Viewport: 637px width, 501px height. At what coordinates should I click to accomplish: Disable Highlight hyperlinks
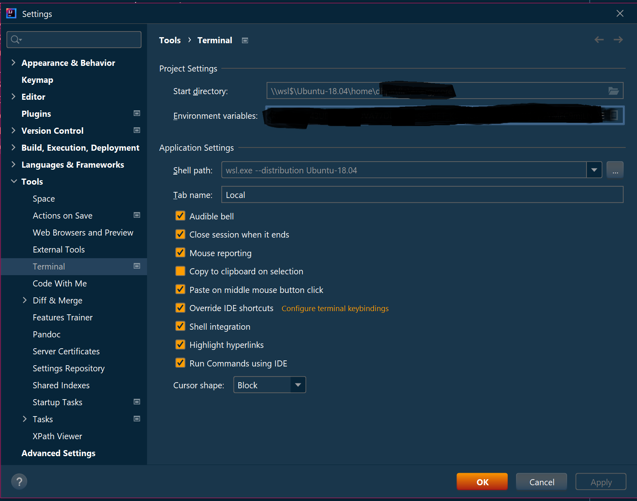tap(181, 345)
